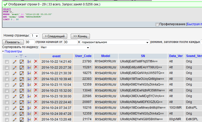
Task: Check the row checkbox for User_Code 23780
Action: [7, 62]
